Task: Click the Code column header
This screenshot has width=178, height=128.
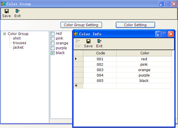Action: click(100, 53)
